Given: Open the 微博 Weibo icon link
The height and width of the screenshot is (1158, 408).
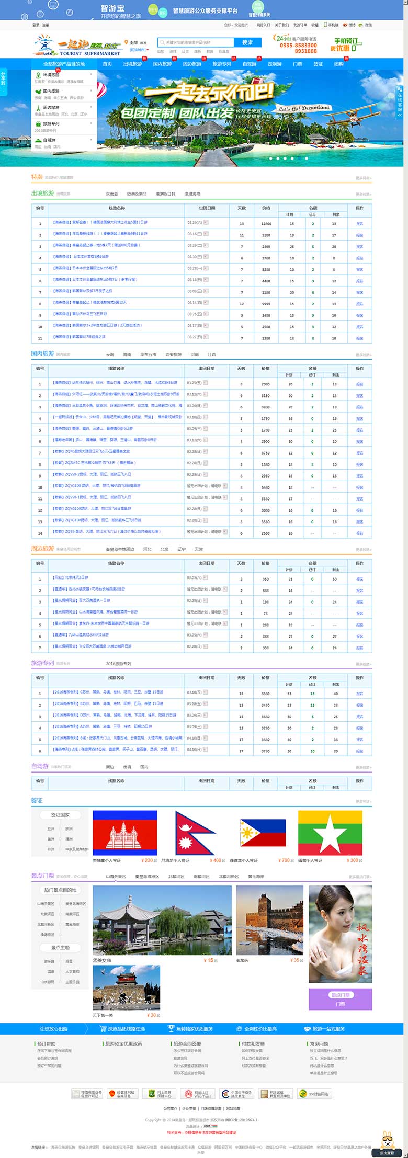Looking at the screenshot, I should click(x=345, y=25).
